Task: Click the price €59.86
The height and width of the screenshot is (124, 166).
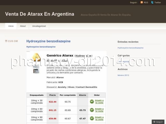Action: coord(52,119)
